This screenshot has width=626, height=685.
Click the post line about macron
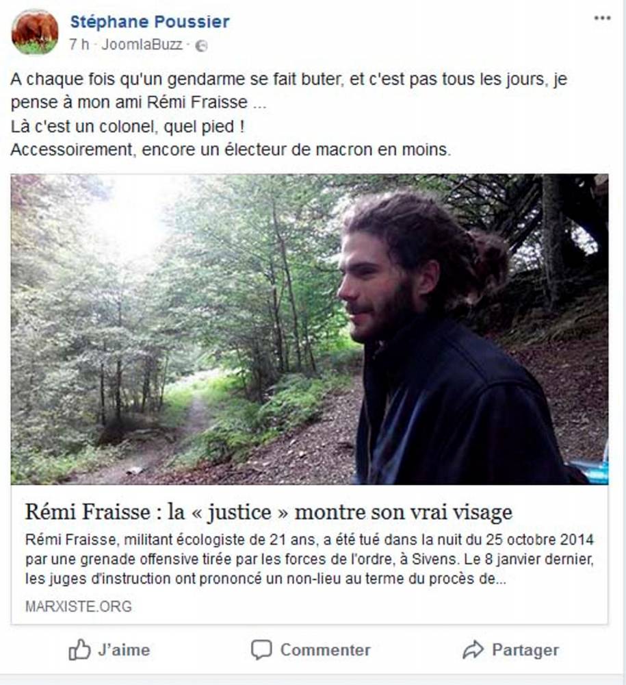pos(231,150)
